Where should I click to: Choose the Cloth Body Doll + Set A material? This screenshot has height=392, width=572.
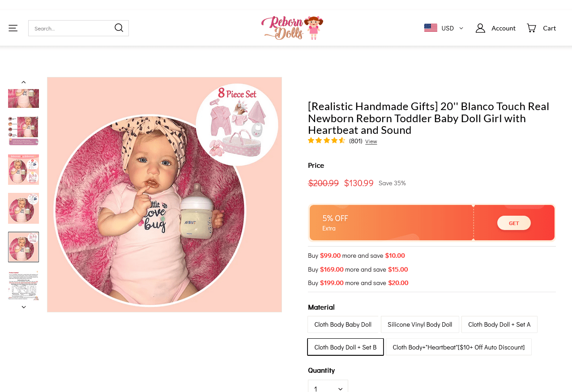click(x=499, y=324)
